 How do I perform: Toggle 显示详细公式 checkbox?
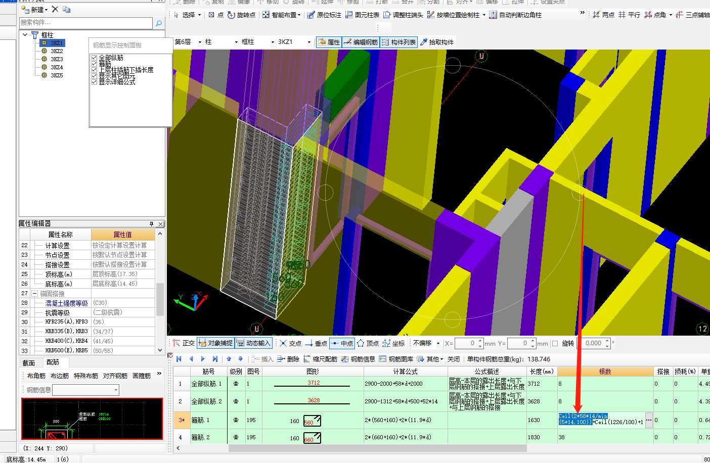pos(95,81)
